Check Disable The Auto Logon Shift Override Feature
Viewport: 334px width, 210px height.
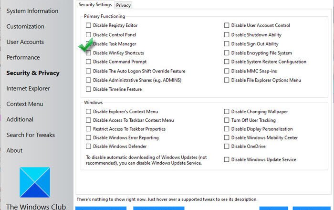pyautogui.click(x=88, y=71)
